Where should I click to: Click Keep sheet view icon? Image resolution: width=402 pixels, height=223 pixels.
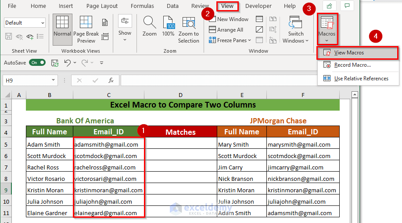pyautogui.click(x=8, y=36)
